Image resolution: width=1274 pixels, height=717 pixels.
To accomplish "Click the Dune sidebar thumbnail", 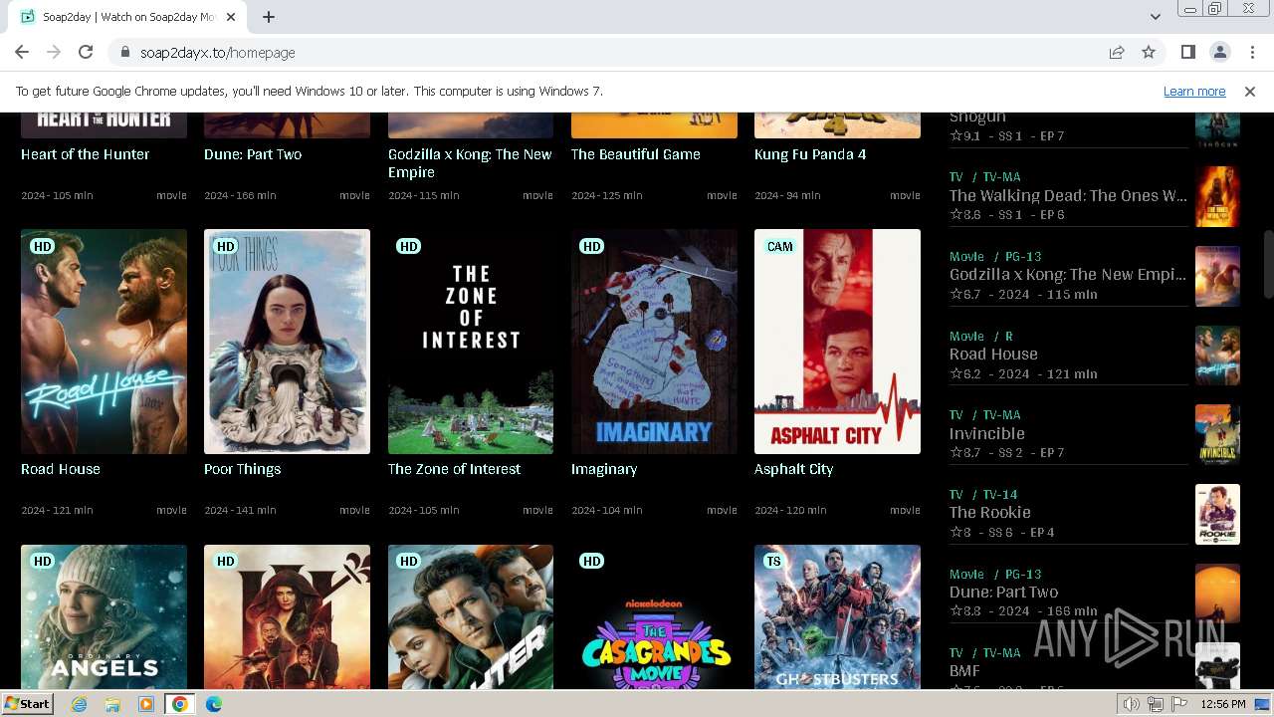I will click(x=1217, y=594).
